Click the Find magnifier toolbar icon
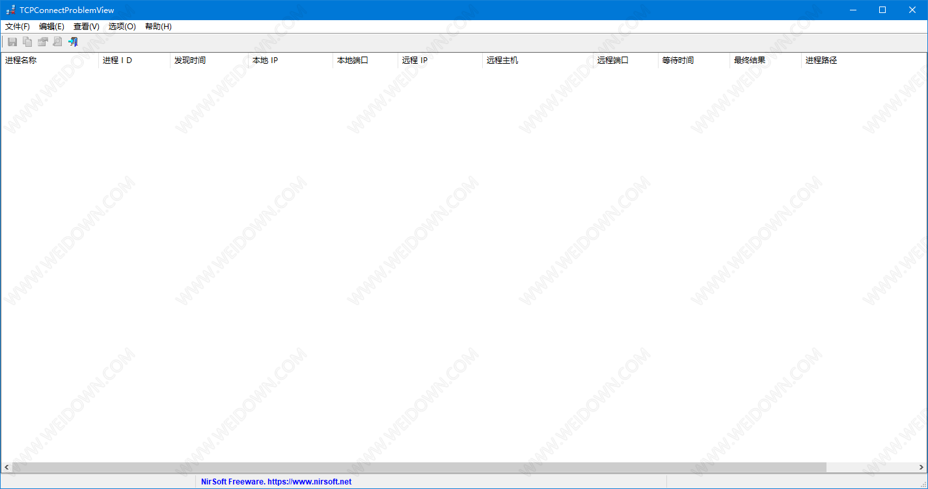The width and height of the screenshot is (928, 489). [57, 42]
